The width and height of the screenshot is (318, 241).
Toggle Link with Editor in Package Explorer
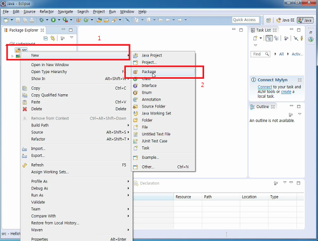(x=53, y=38)
